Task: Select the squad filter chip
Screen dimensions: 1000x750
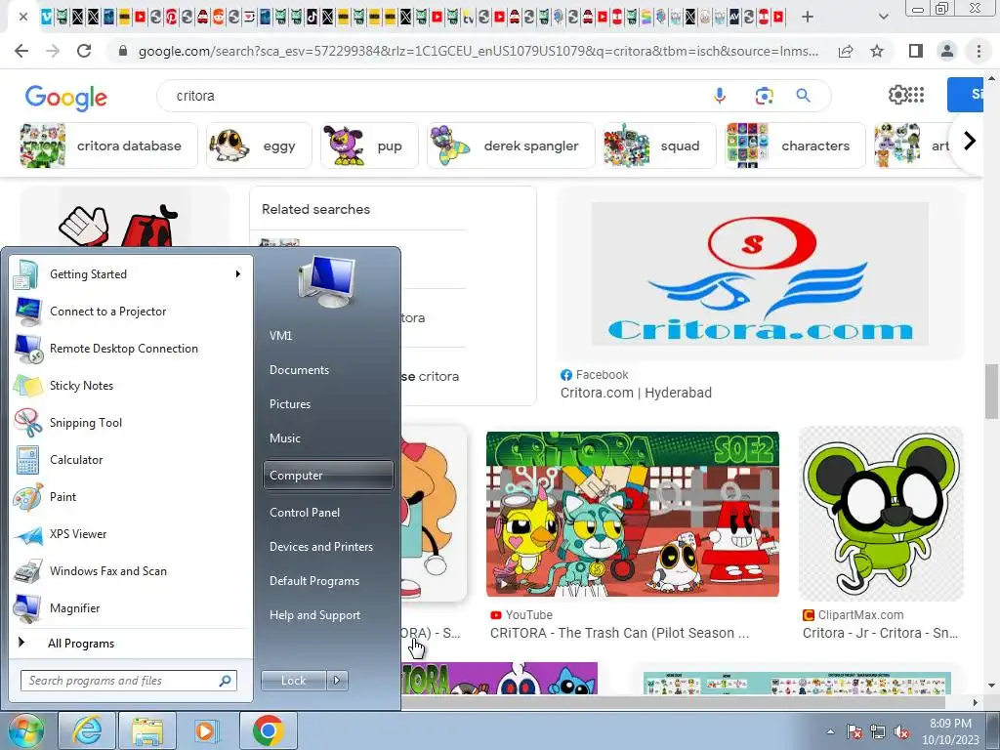Action: click(x=660, y=146)
